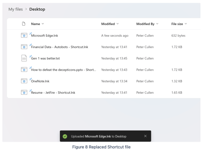The height and width of the screenshot is (151, 204).
Task: Click the '632 bytes' file size
Action: pos(178,36)
